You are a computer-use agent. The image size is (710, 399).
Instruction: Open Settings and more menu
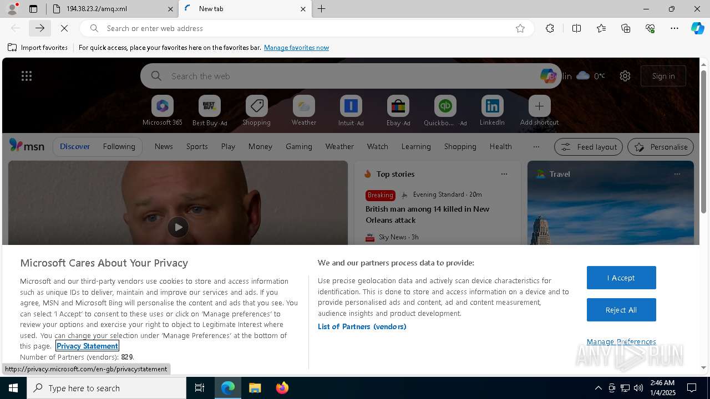(674, 28)
